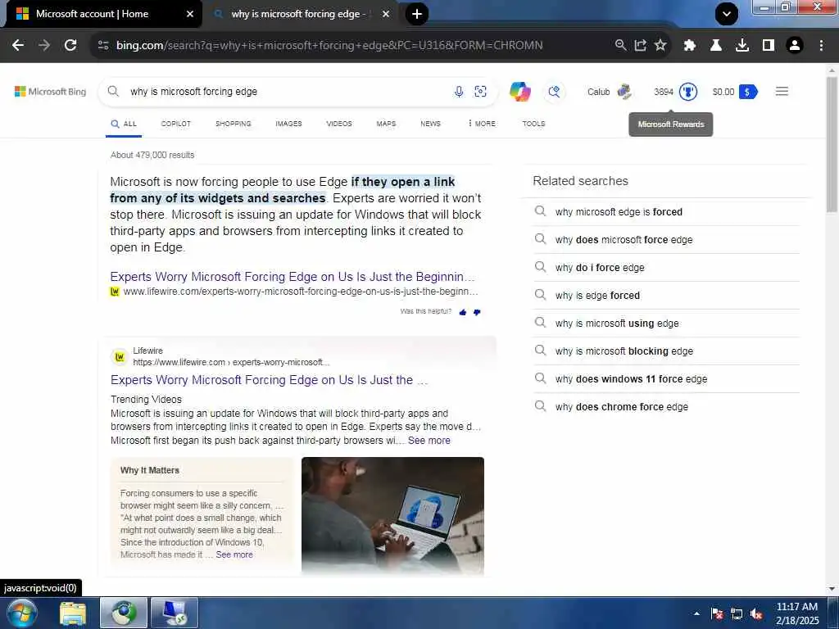This screenshot has height=629, width=839.
Task: Click the browser forward arrow
Action: click(x=44, y=46)
